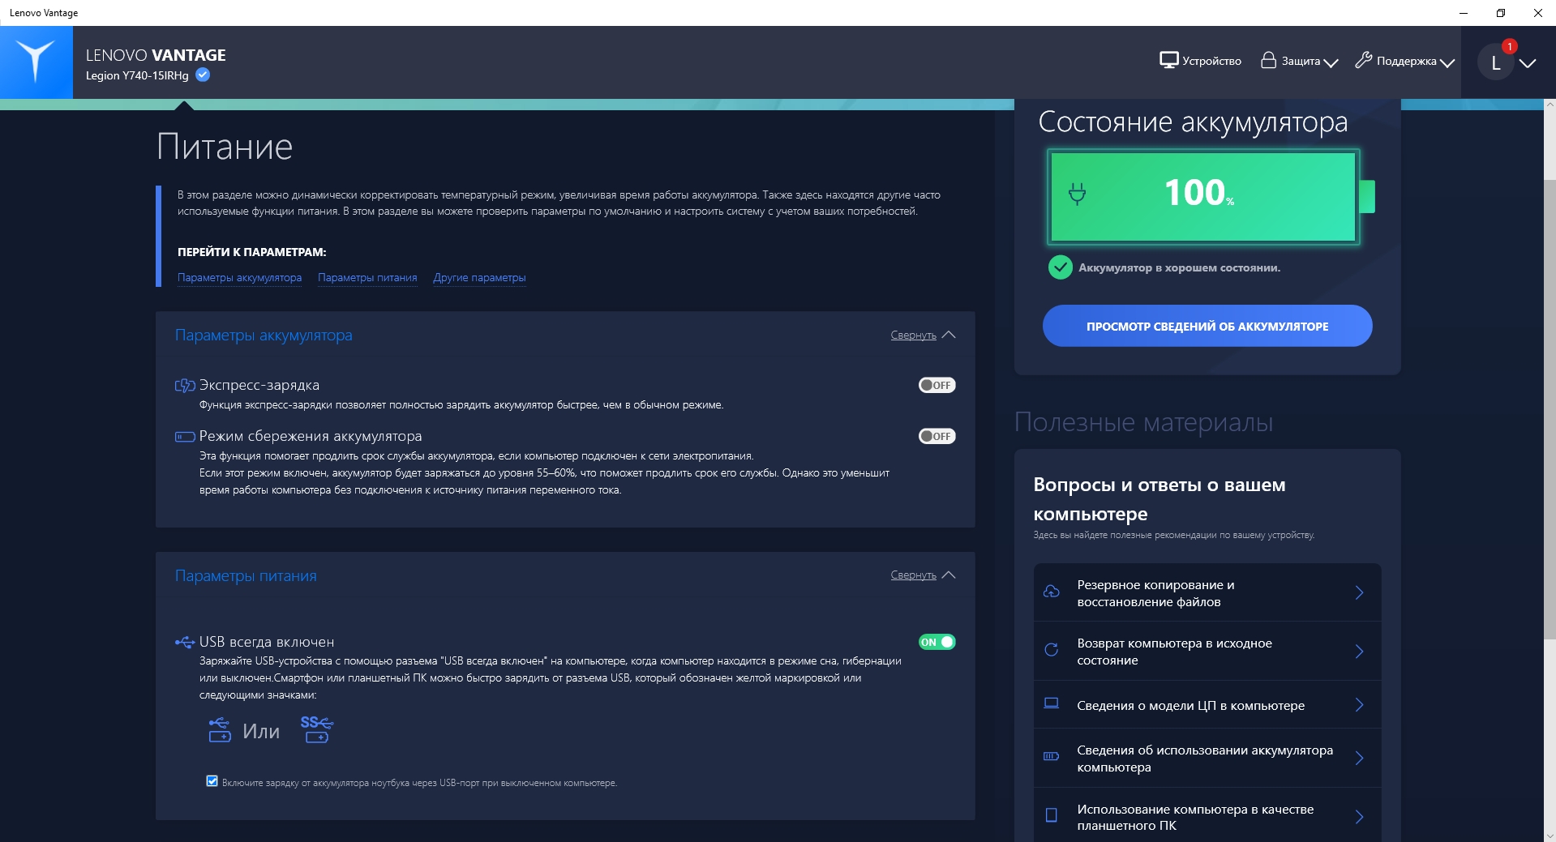Toggle the Режим сбережения аккумулятора switch
The image size is (1556, 842).
pos(937,437)
